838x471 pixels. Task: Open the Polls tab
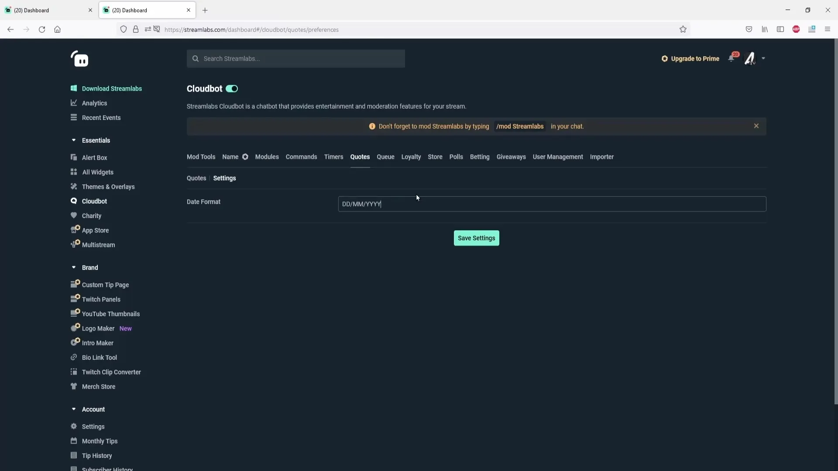[x=456, y=157]
